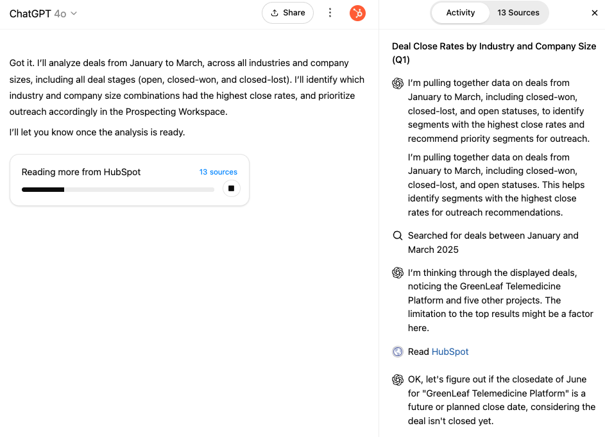The height and width of the screenshot is (437, 605).
Task: Click the Reading more from HubSpot progress bar
Action: tap(117, 189)
